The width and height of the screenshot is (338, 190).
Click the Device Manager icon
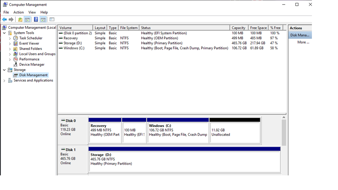pos(16,64)
